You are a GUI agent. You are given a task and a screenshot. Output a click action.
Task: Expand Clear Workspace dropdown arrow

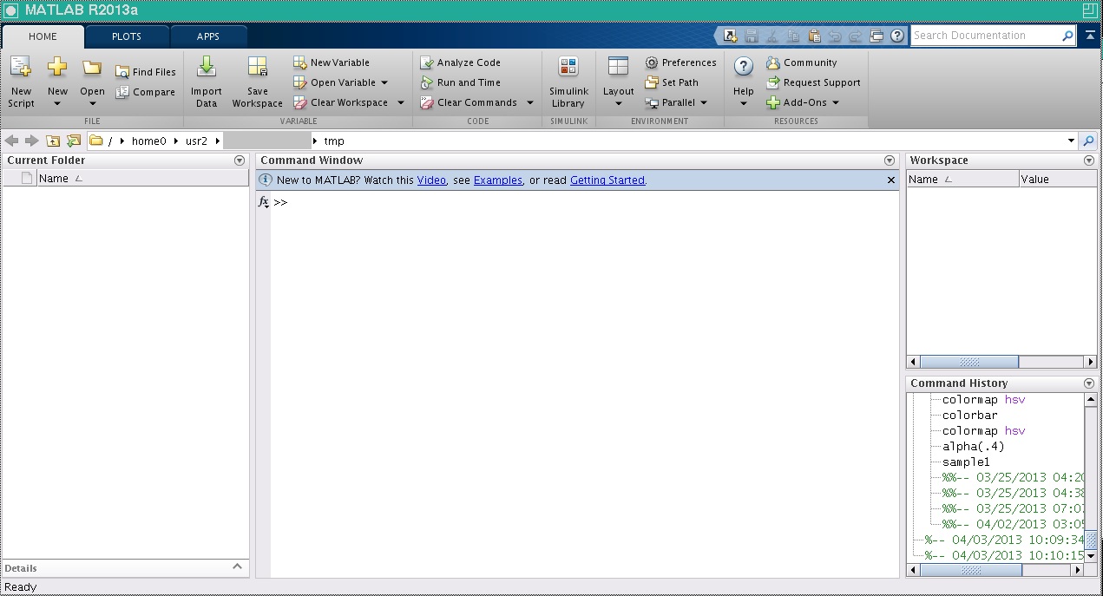pyautogui.click(x=401, y=102)
